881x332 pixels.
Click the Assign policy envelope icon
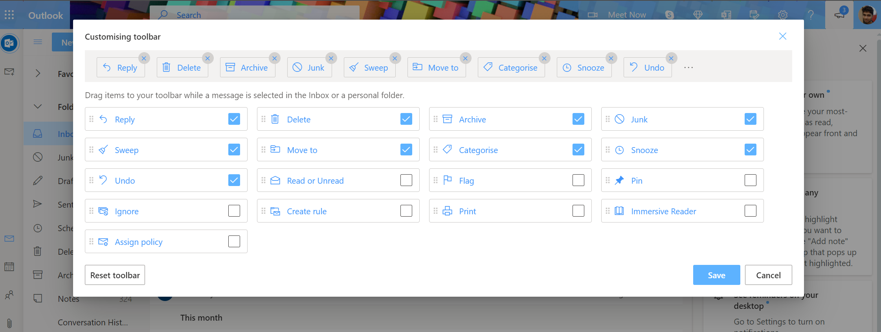click(x=103, y=242)
